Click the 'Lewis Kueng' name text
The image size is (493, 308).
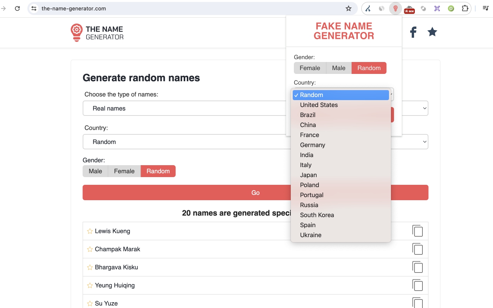112,231
